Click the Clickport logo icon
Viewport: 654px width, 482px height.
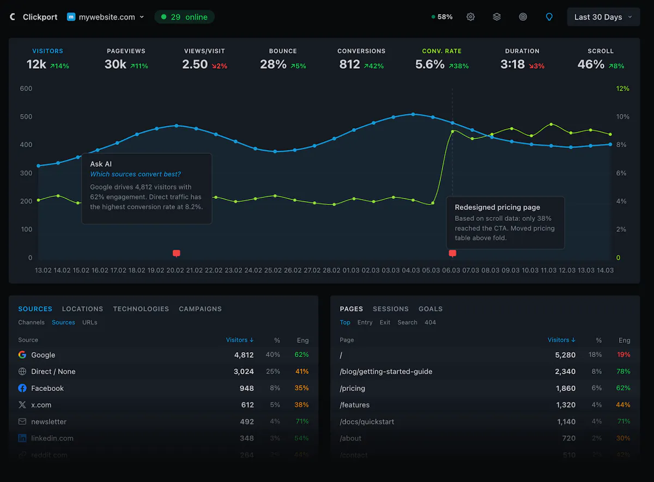[x=13, y=17]
